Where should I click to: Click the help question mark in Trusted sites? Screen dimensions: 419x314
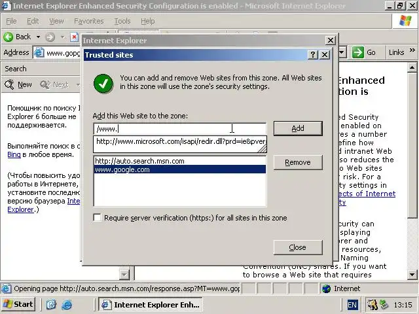(x=313, y=55)
